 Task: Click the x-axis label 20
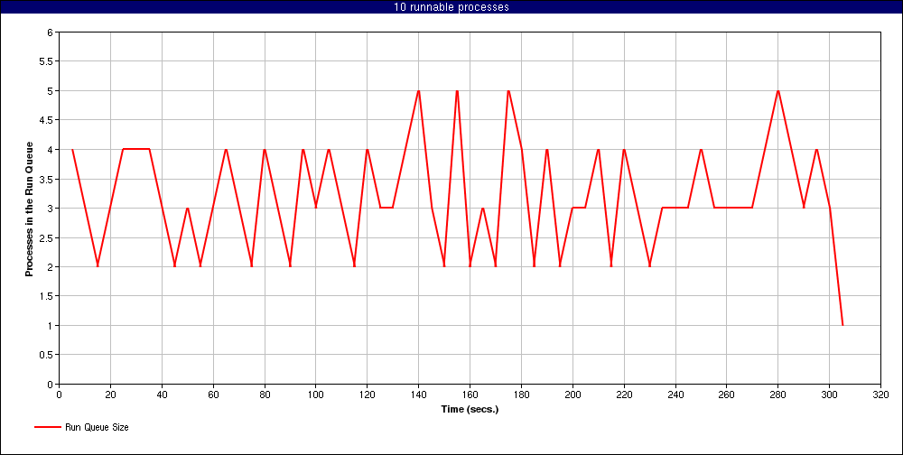pyautogui.click(x=110, y=395)
